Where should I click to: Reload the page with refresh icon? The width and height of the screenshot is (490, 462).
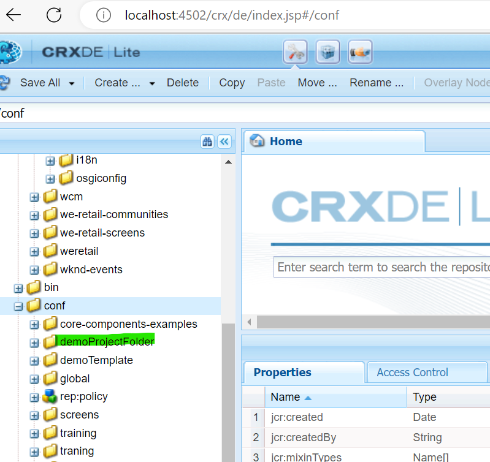[54, 15]
